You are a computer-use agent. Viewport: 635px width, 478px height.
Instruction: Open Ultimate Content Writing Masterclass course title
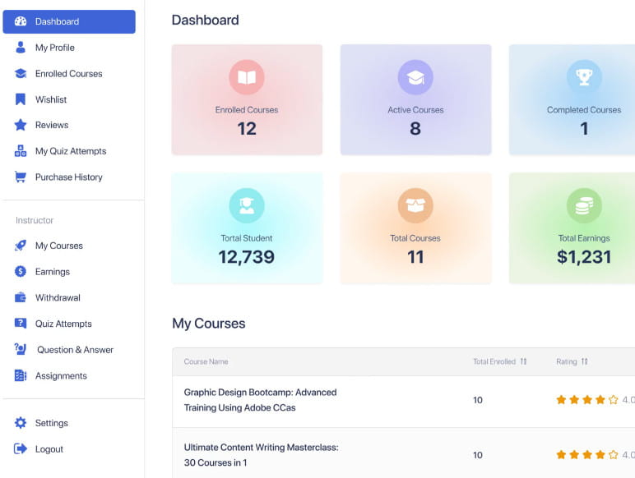[x=261, y=455]
